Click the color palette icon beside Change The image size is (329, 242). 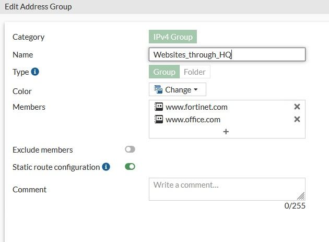coord(158,89)
